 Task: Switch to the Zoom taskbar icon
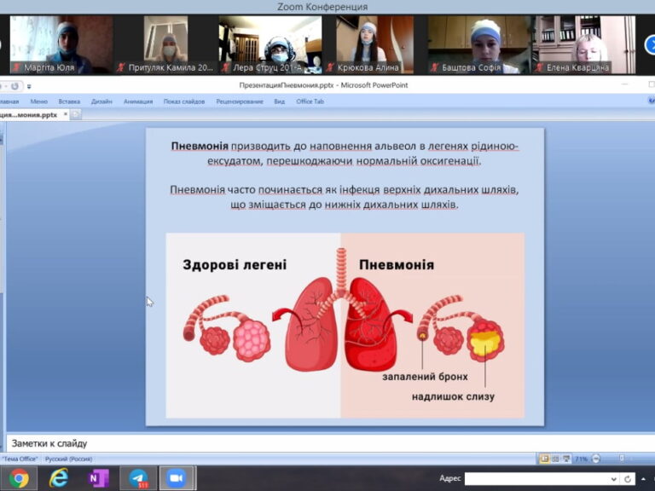pos(177,478)
